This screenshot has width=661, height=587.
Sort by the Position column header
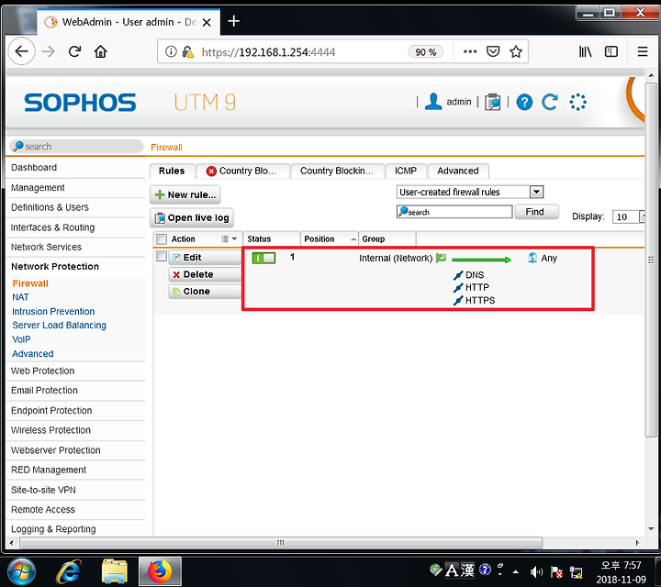(330, 238)
